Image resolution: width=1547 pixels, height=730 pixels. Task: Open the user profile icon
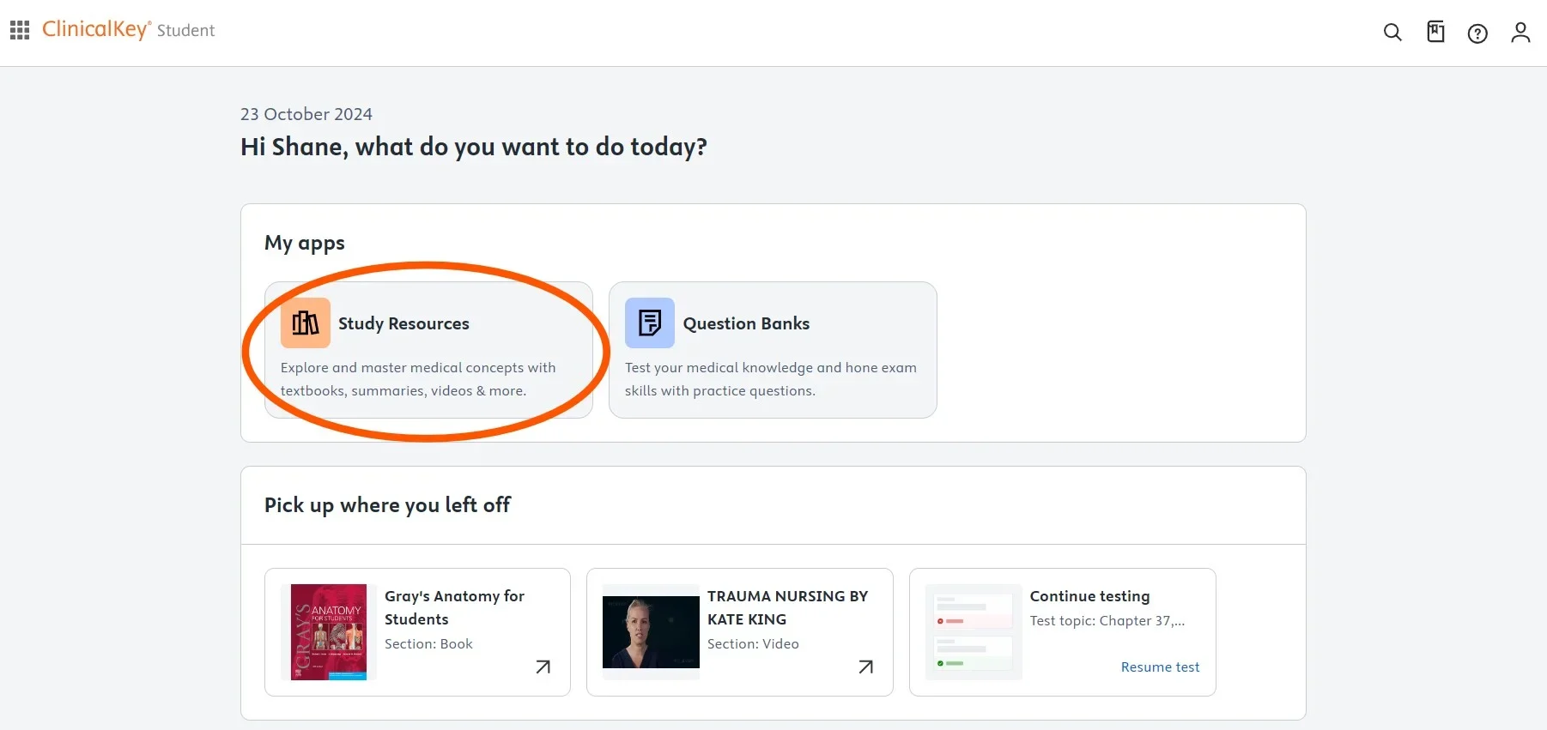coord(1520,33)
